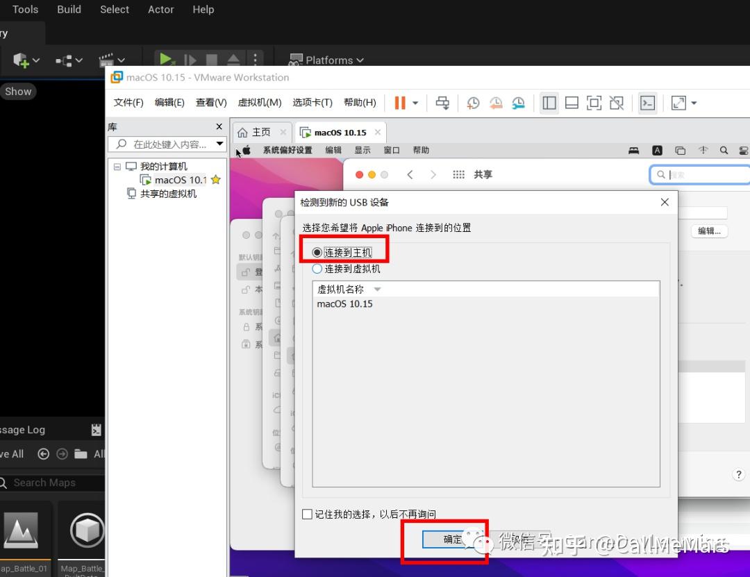
Task: Open VMware 编辑(E) menu
Action: [169, 102]
